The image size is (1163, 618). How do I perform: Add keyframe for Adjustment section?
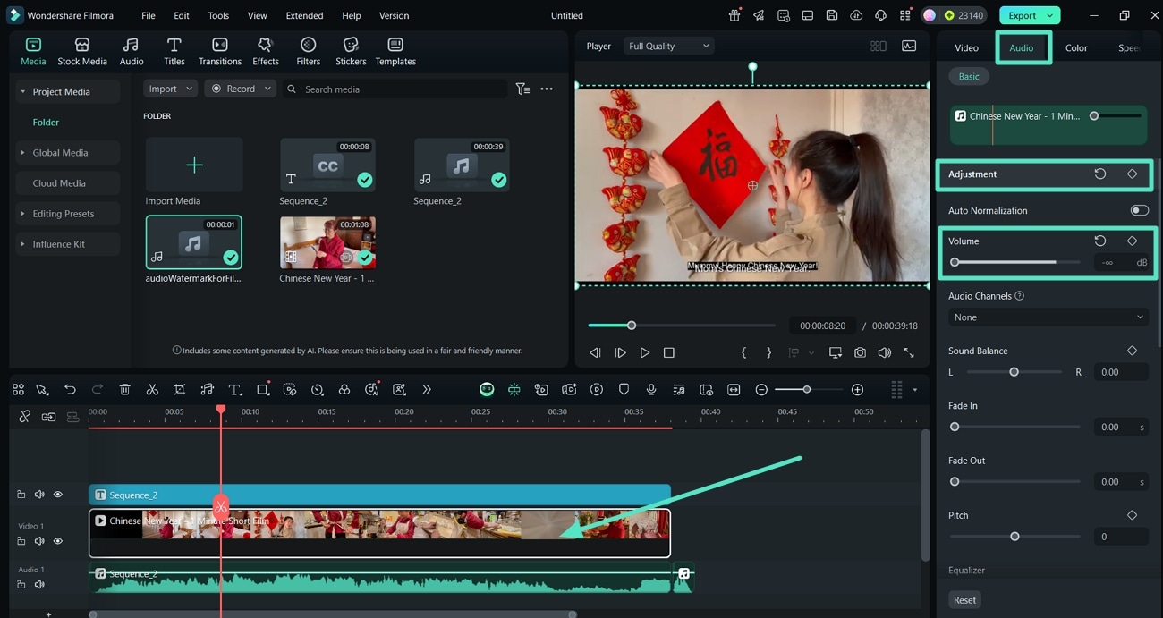click(1132, 174)
